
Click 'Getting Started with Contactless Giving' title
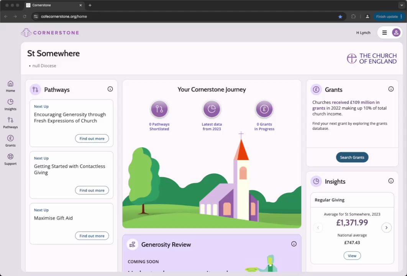[70, 169]
